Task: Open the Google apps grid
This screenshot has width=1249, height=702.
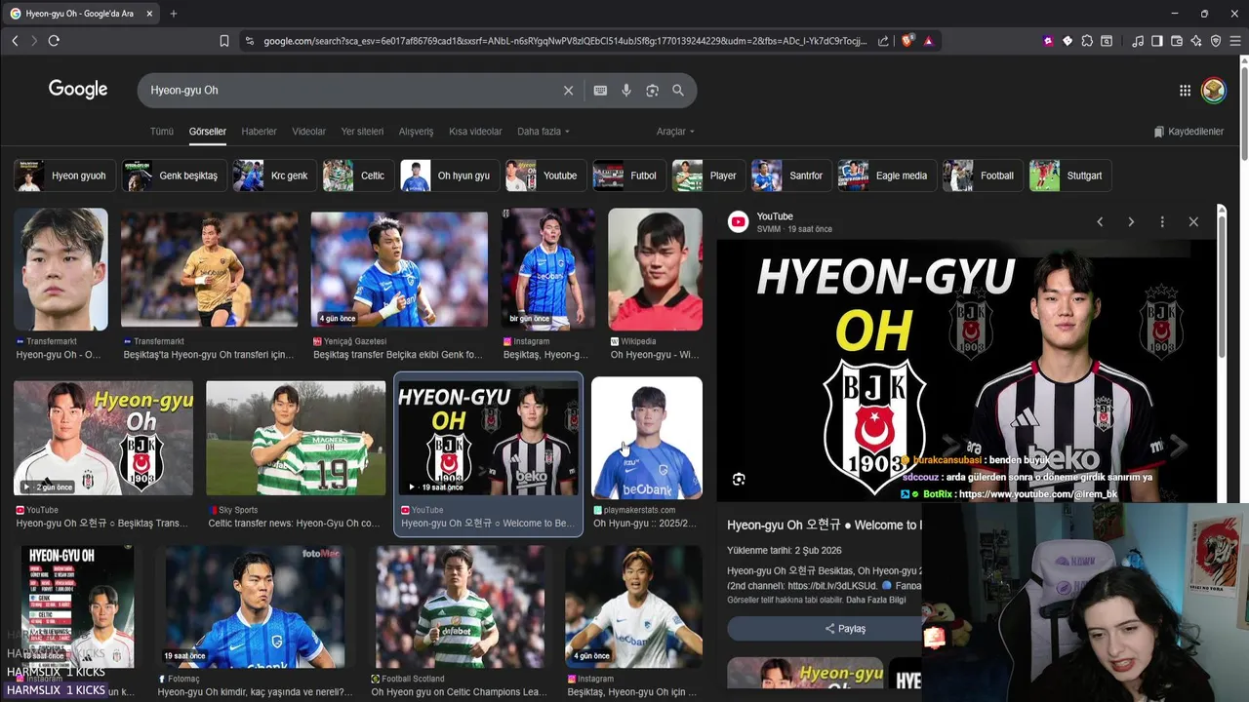Action: pyautogui.click(x=1185, y=91)
